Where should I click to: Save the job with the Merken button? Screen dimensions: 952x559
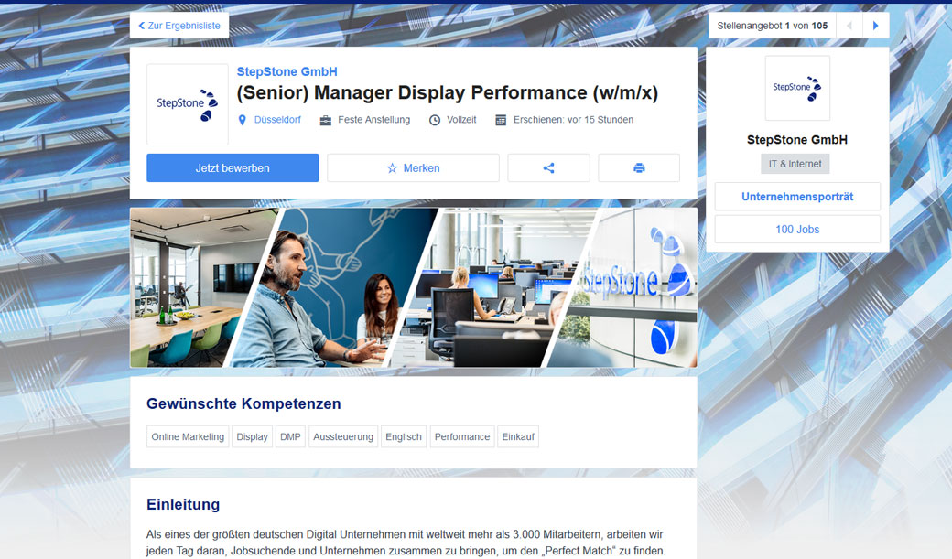click(x=414, y=168)
